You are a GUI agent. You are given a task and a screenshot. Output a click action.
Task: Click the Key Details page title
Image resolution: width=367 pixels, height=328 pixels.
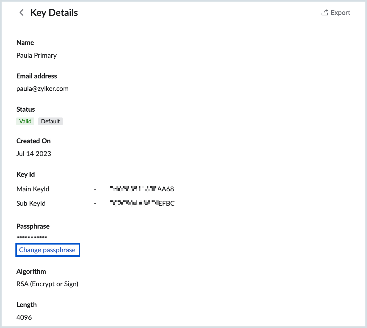pyautogui.click(x=54, y=13)
